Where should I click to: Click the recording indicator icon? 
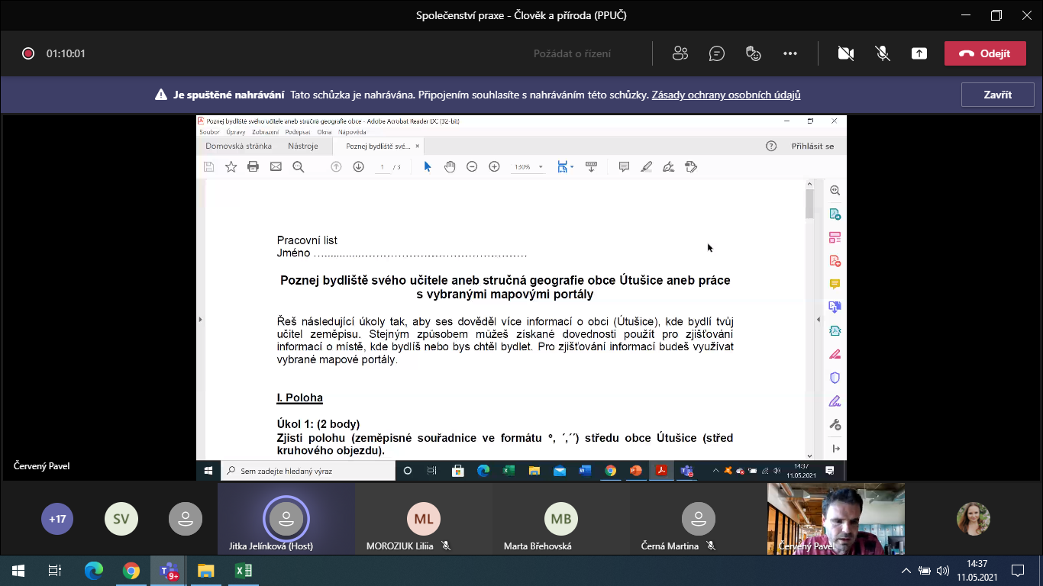[28, 53]
